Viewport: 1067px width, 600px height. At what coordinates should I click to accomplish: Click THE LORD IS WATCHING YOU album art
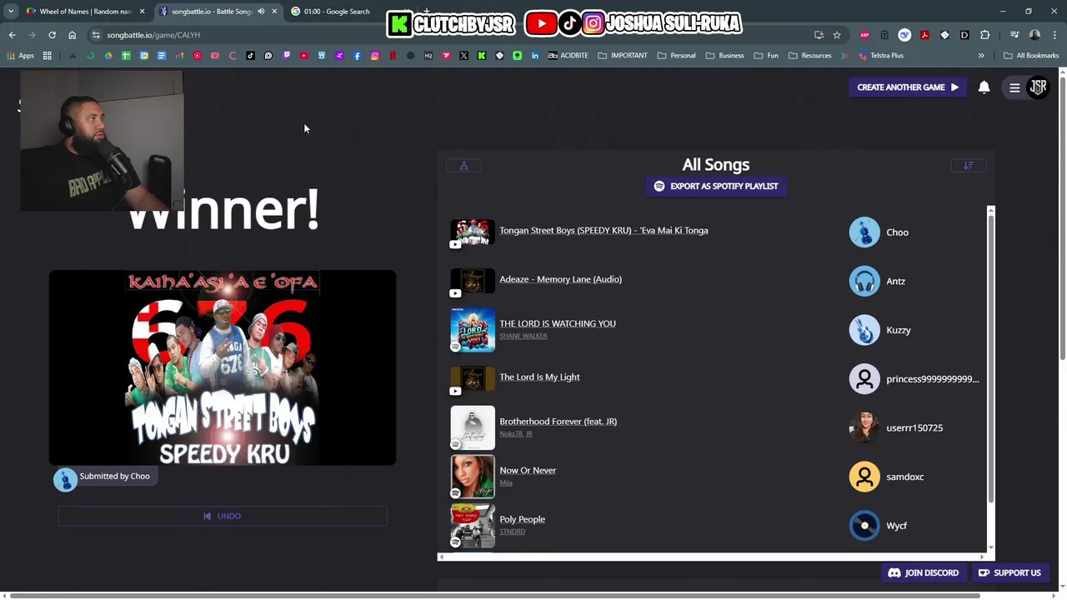pos(473,330)
